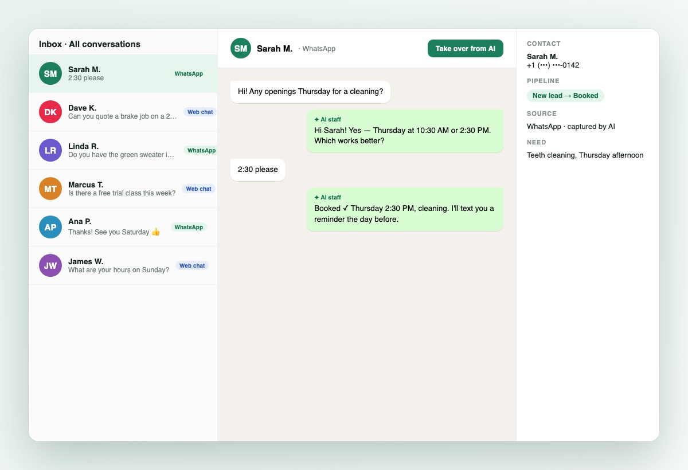Click the WhatsApp badge on Ana P.'s row
This screenshot has width=688, height=470.
point(189,228)
